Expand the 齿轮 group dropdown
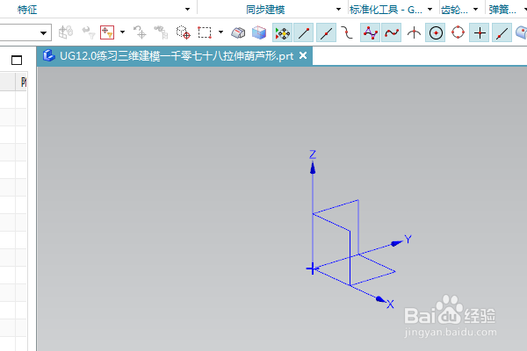Screen dimensions: 527x351 click(x=475, y=10)
